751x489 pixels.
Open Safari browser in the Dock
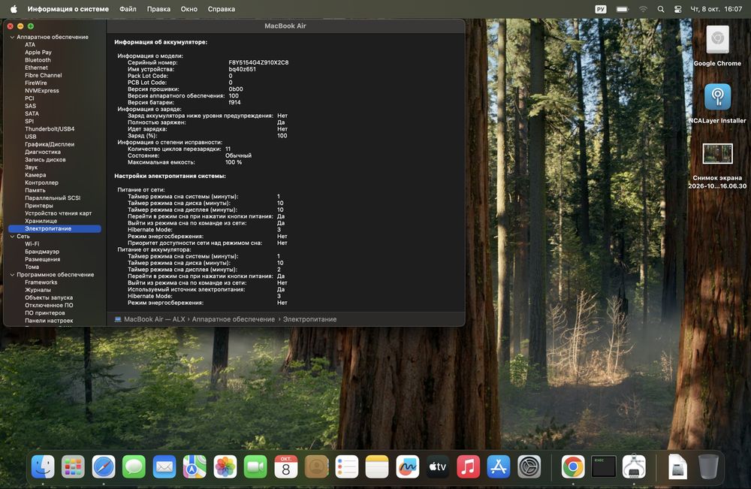[104, 466]
